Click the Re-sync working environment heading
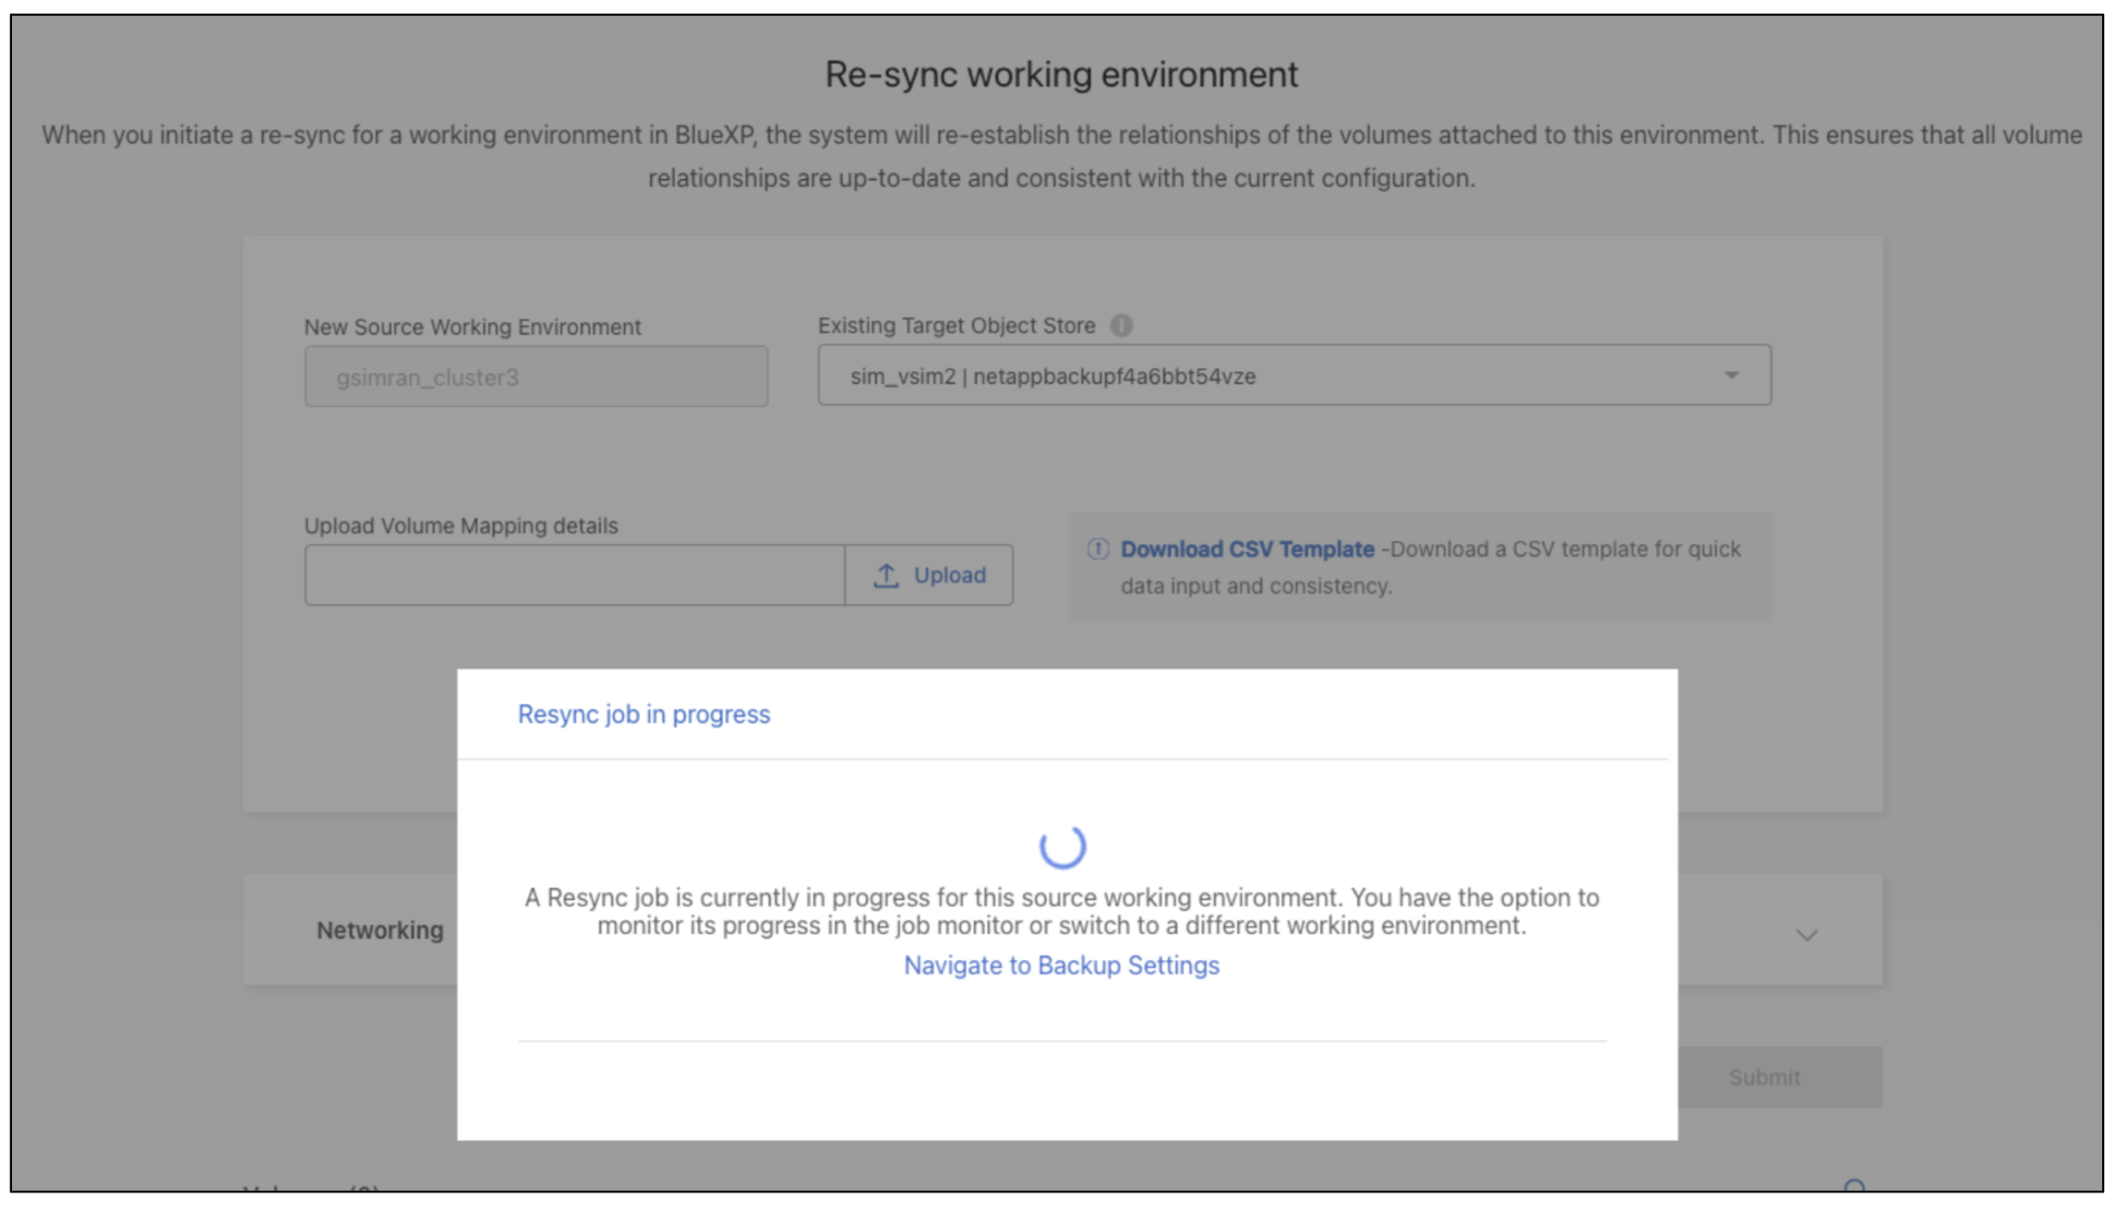The height and width of the screenshot is (1211, 2116). [x=1062, y=75]
